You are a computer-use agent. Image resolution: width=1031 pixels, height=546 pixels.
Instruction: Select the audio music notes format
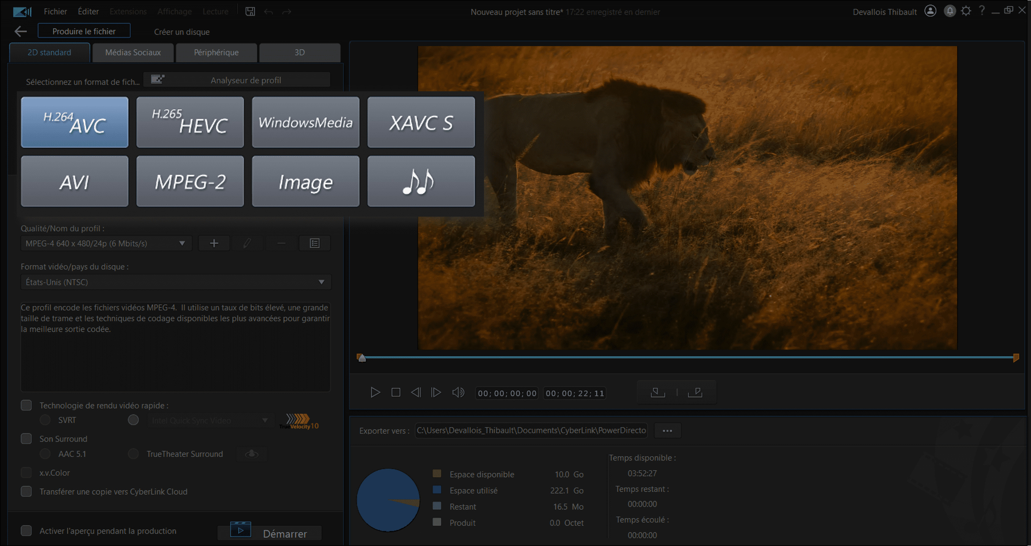pos(421,181)
